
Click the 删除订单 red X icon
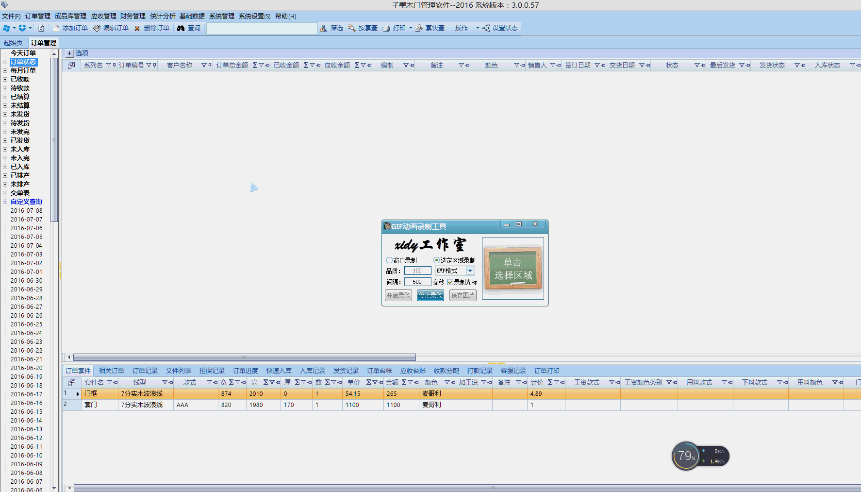(x=137, y=28)
